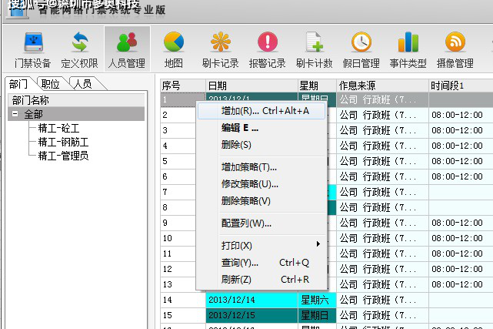Choose 配置列(W)... in the context menu

coord(261,223)
